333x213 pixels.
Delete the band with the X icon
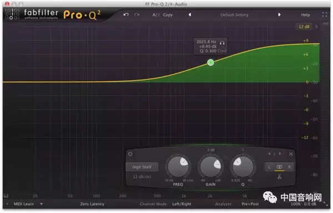tap(291, 154)
